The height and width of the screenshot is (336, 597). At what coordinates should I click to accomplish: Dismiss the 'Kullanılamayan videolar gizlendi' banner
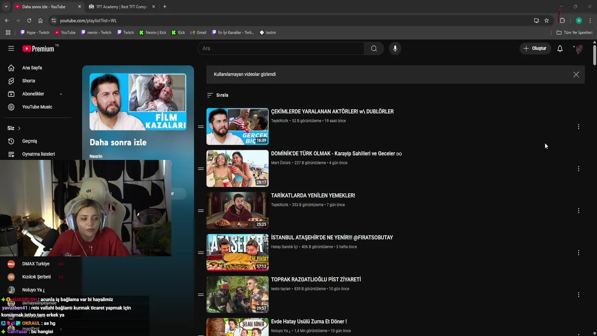pyautogui.click(x=576, y=75)
